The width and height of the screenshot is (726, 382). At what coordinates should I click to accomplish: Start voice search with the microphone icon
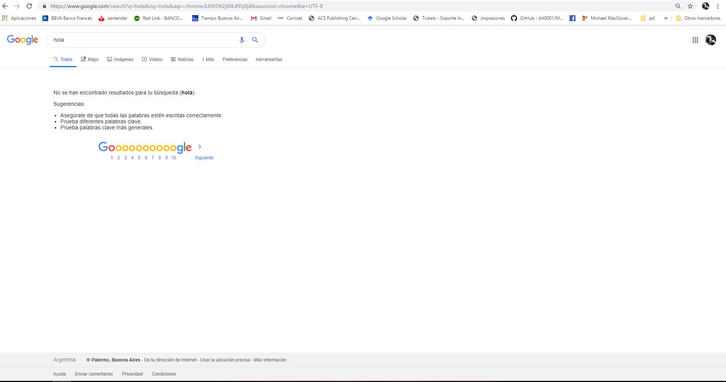pyautogui.click(x=242, y=40)
